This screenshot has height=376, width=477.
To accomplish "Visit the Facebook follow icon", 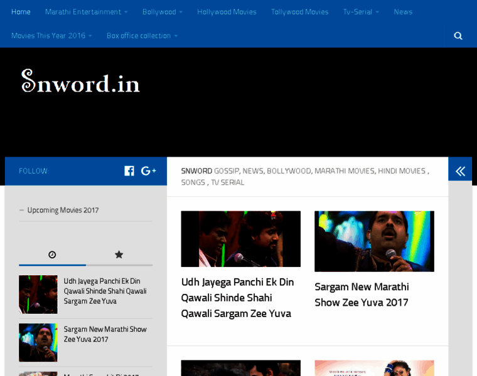I will coord(129,171).
